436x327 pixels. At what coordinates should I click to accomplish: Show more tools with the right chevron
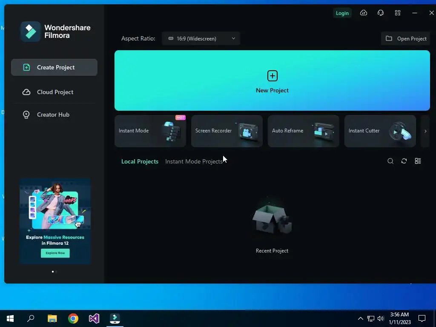[425, 131]
